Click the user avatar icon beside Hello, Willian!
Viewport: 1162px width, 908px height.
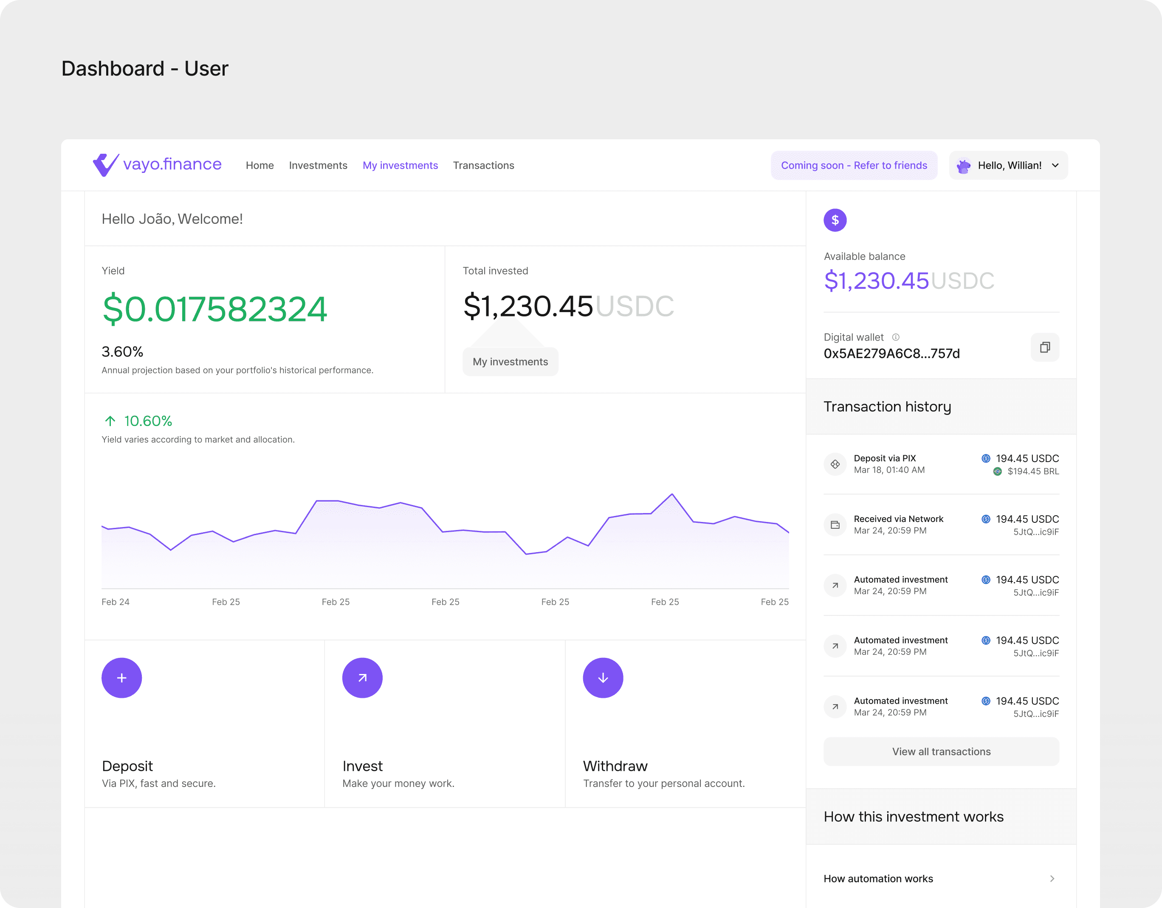point(963,166)
